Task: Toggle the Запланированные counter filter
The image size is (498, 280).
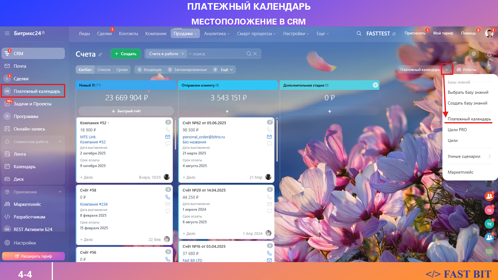Action: 187,70
